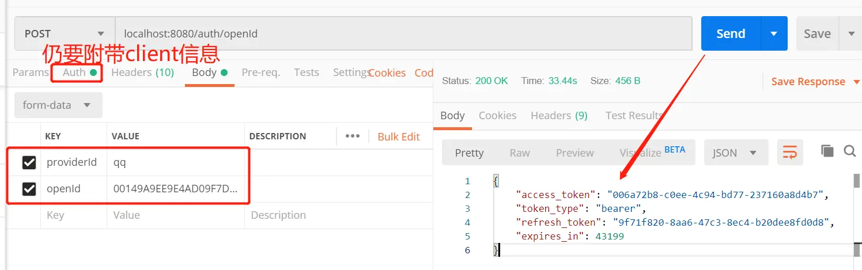Click the Bulk Edit link
Image resolution: width=862 pixels, height=270 pixels.
click(399, 136)
